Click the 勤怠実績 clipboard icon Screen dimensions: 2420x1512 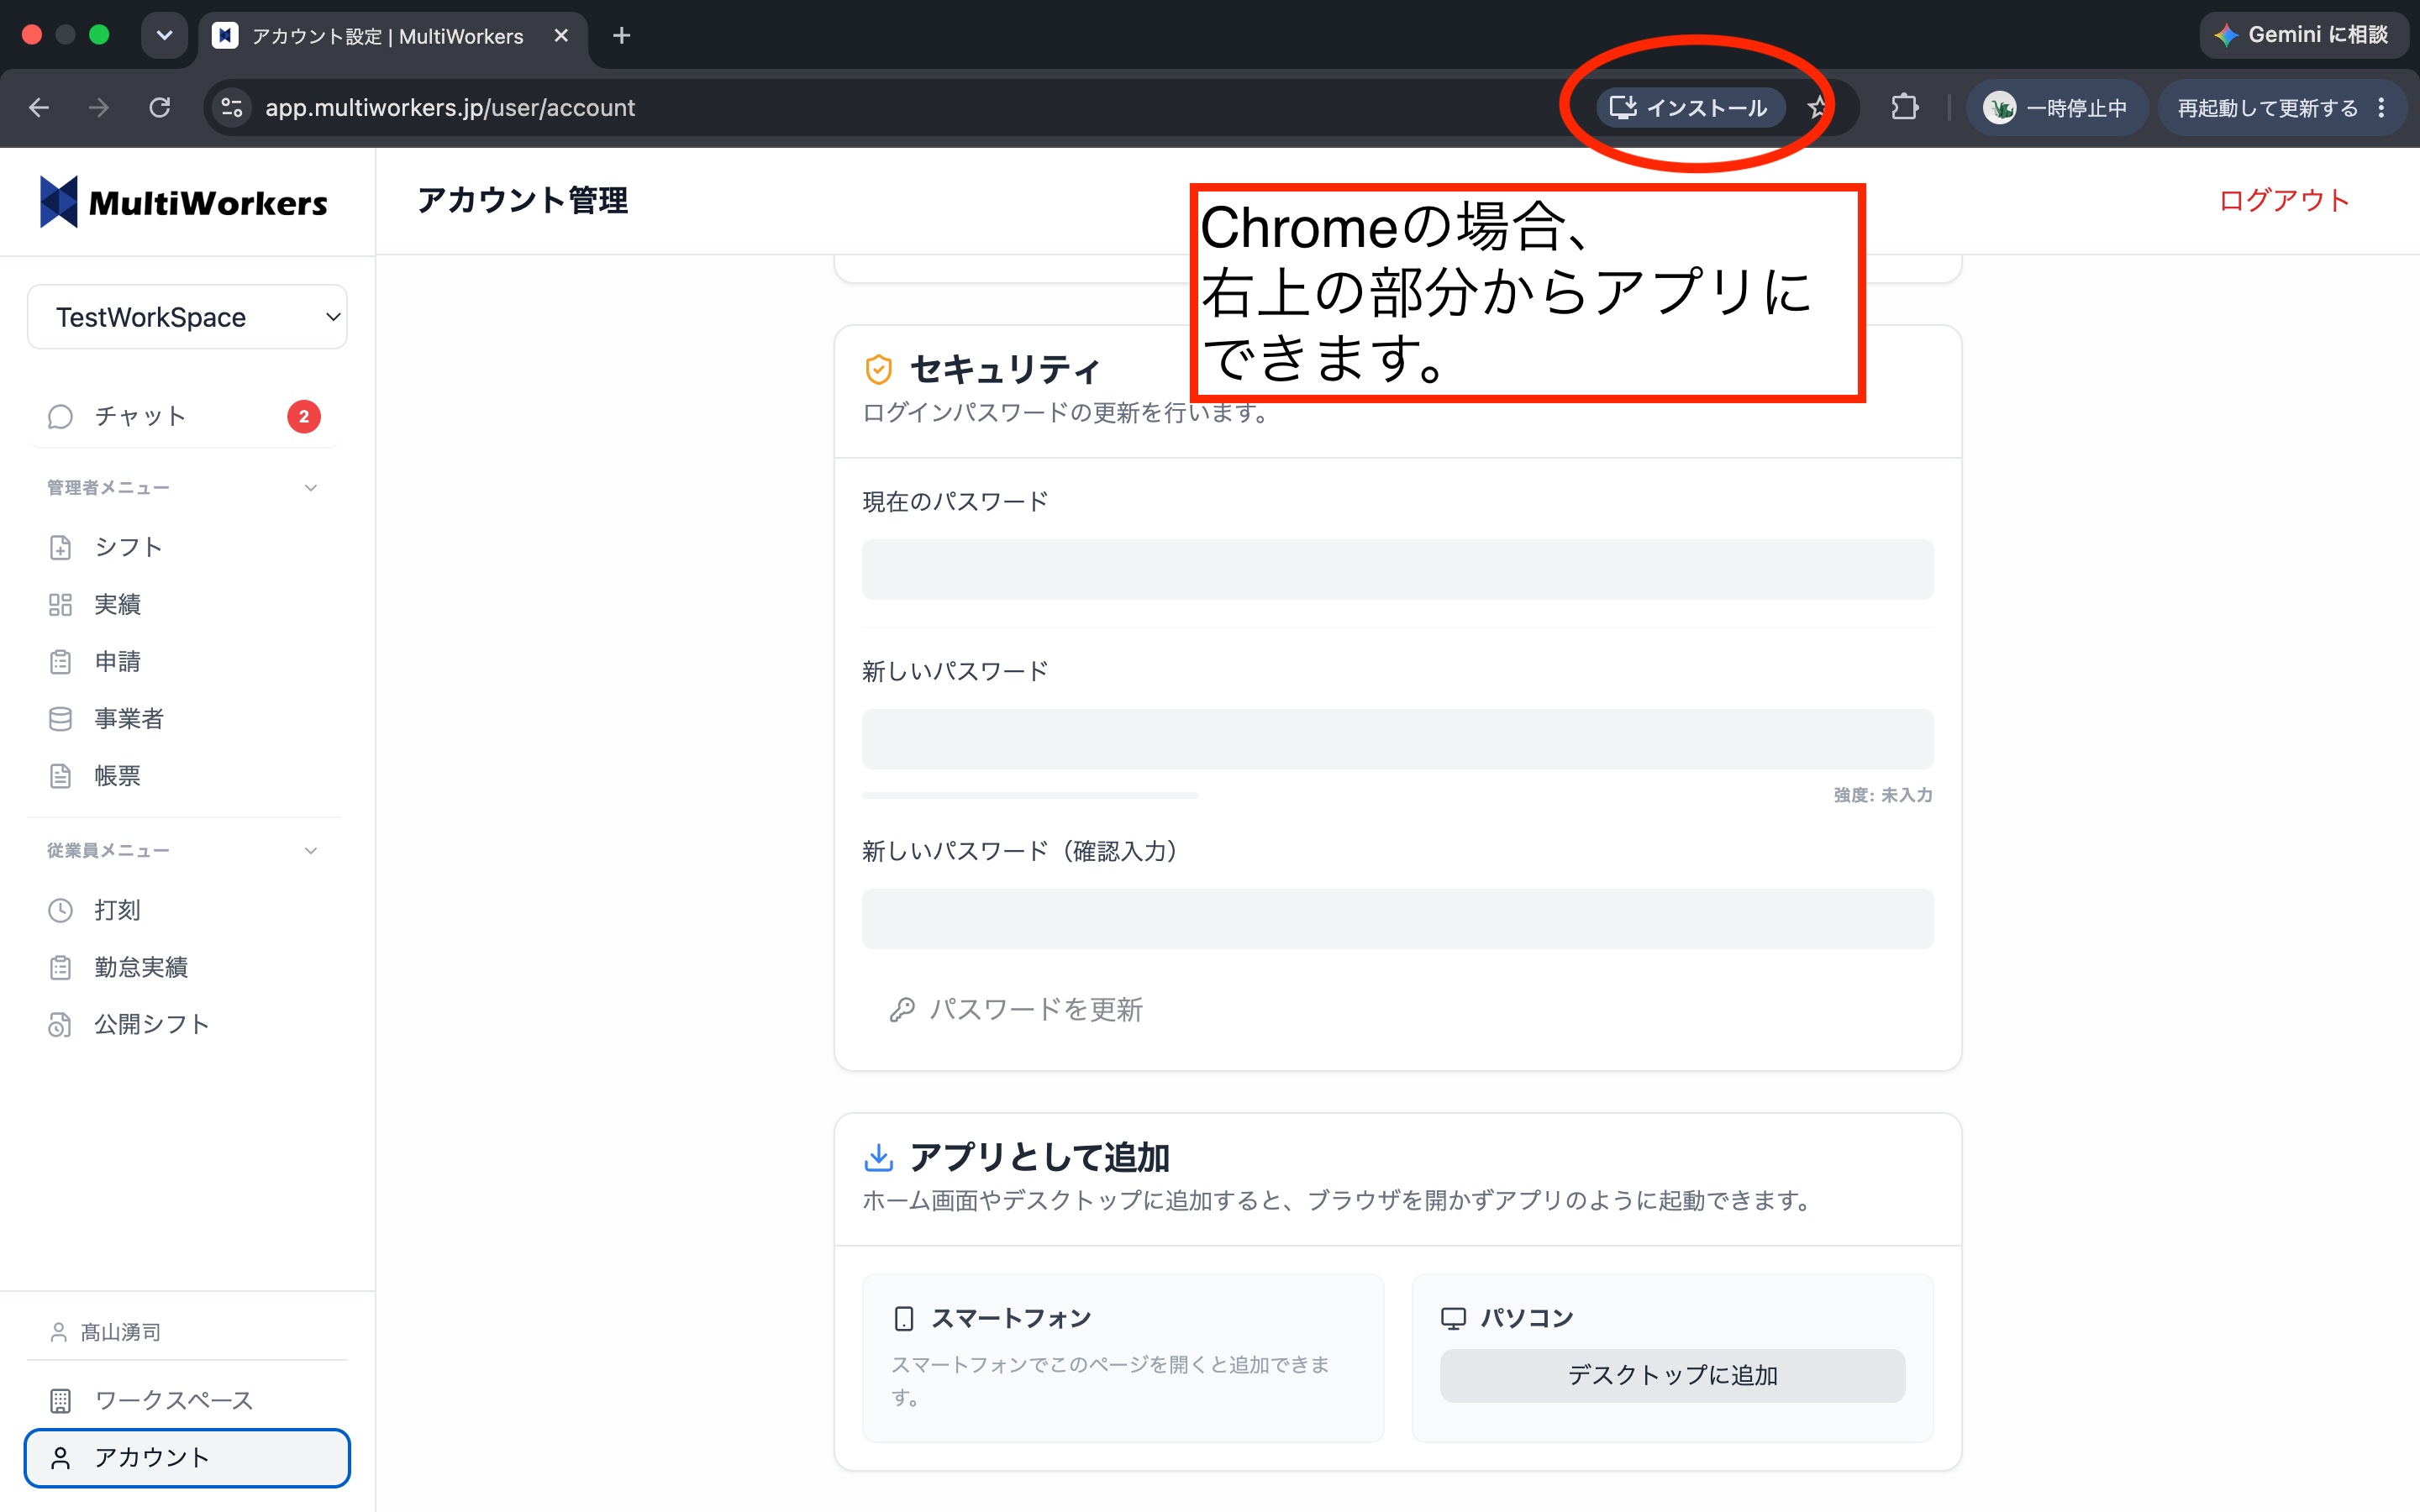tap(60, 967)
